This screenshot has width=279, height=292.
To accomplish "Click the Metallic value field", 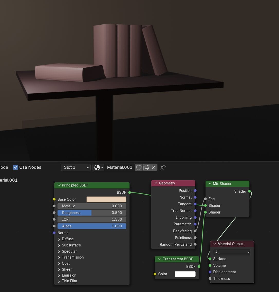I will coord(92,206).
